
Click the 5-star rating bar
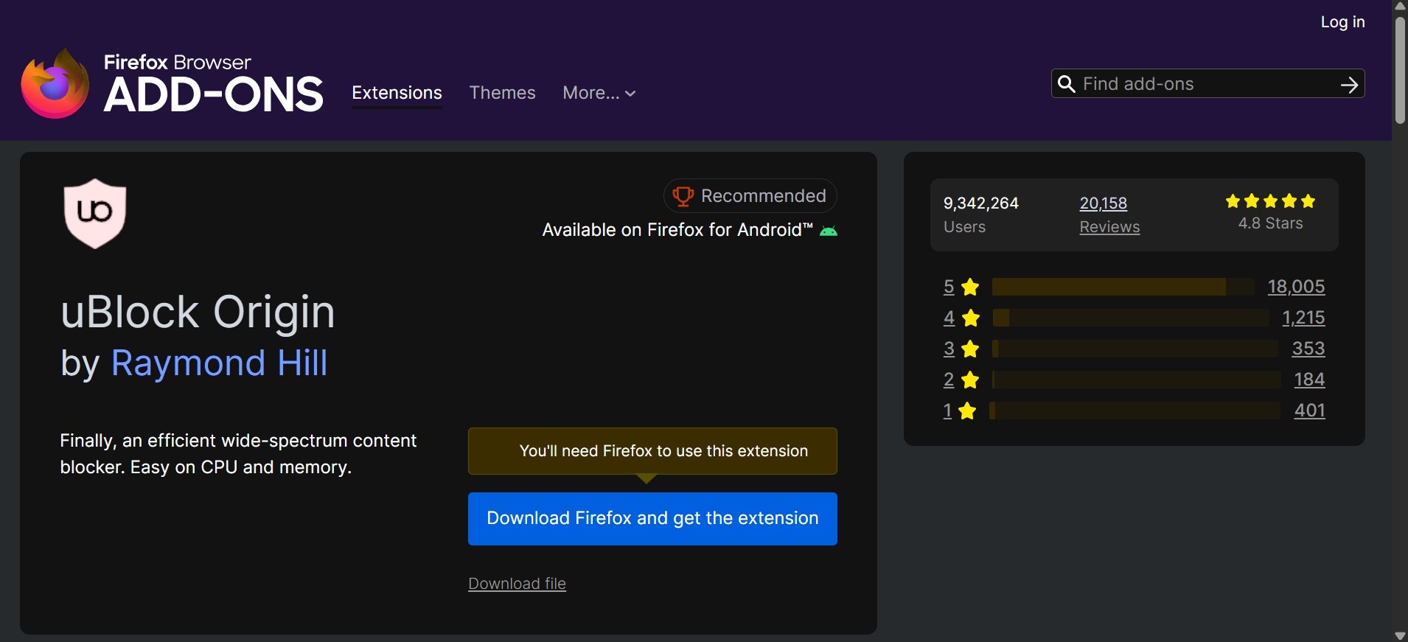coord(1122,287)
